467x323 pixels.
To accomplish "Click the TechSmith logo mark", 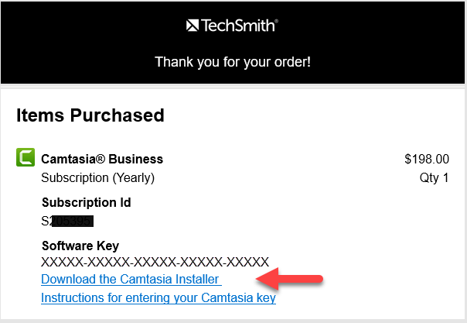I will [x=193, y=26].
